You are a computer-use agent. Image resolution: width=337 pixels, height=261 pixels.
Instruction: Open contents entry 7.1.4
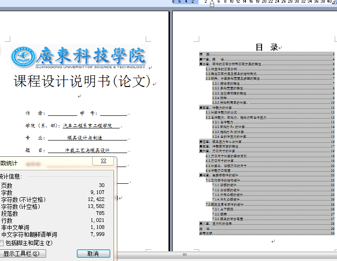(273, 200)
